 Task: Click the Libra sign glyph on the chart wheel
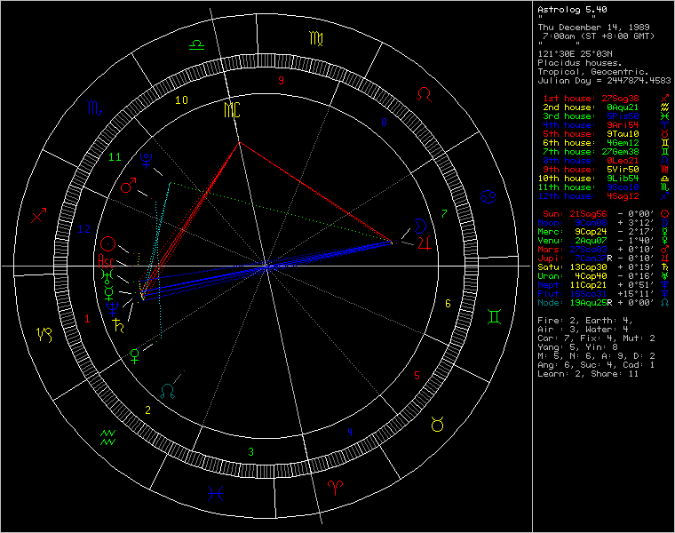(197, 44)
